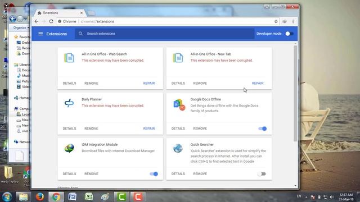Click the Extensions page title text
Image resolution: width=360 pixels, height=202 pixels.
(56, 34)
